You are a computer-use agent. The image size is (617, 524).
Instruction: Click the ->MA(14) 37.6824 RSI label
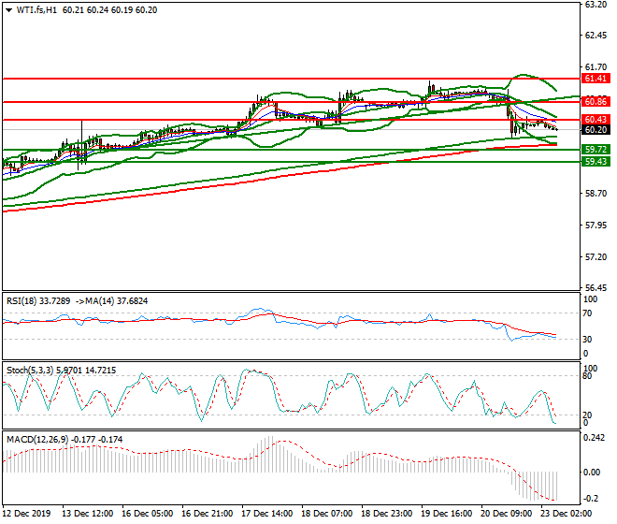(110, 301)
